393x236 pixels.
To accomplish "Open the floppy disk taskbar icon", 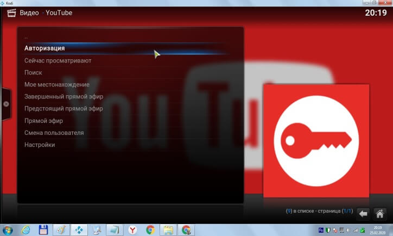I will tap(43, 230).
